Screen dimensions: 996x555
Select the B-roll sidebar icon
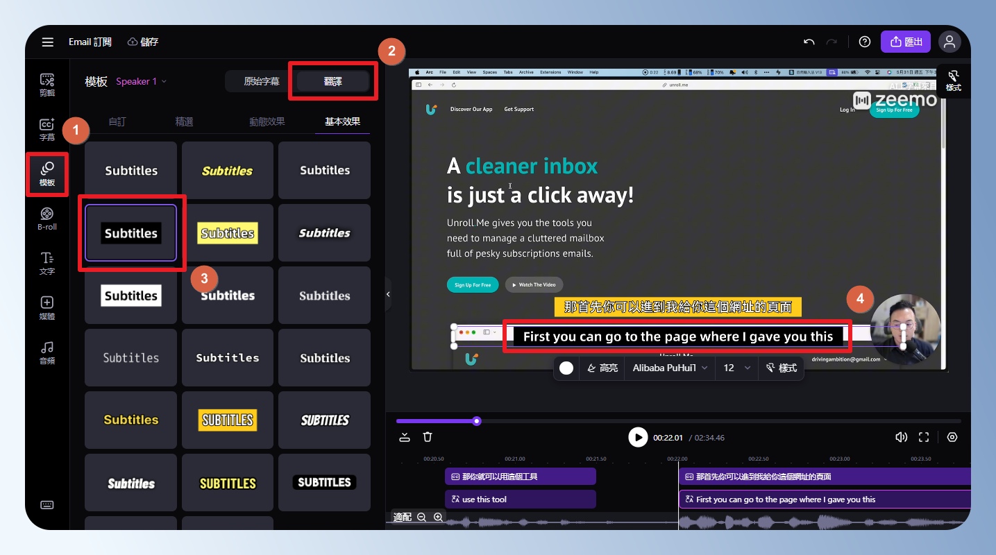tap(47, 219)
